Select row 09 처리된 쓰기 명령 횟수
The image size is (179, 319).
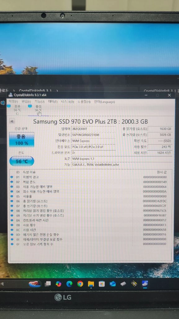88,216
